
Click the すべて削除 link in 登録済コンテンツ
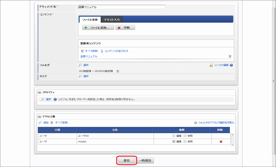[91, 51]
